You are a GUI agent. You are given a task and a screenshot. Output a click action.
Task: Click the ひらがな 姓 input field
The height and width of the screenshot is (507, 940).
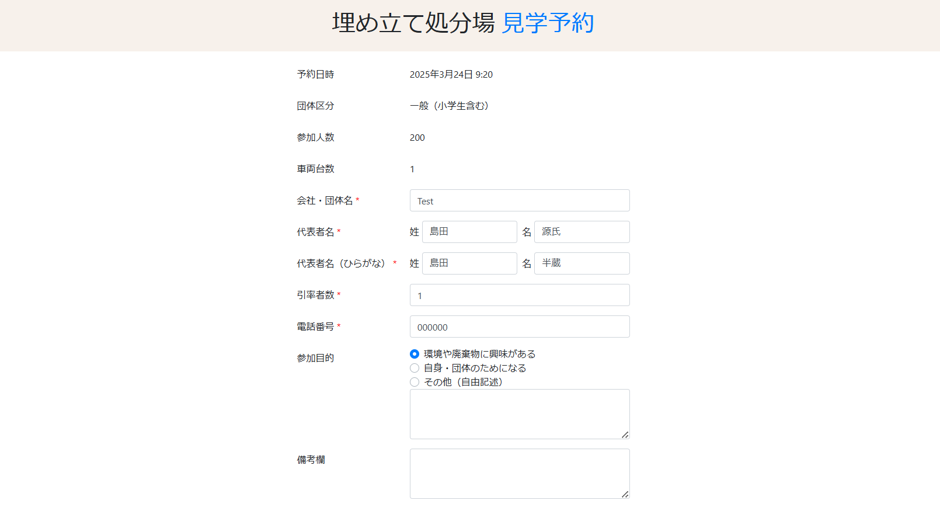click(469, 263)
